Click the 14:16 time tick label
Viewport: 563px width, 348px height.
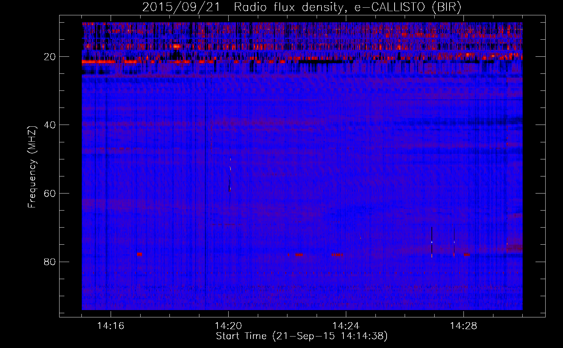point(111,326)
